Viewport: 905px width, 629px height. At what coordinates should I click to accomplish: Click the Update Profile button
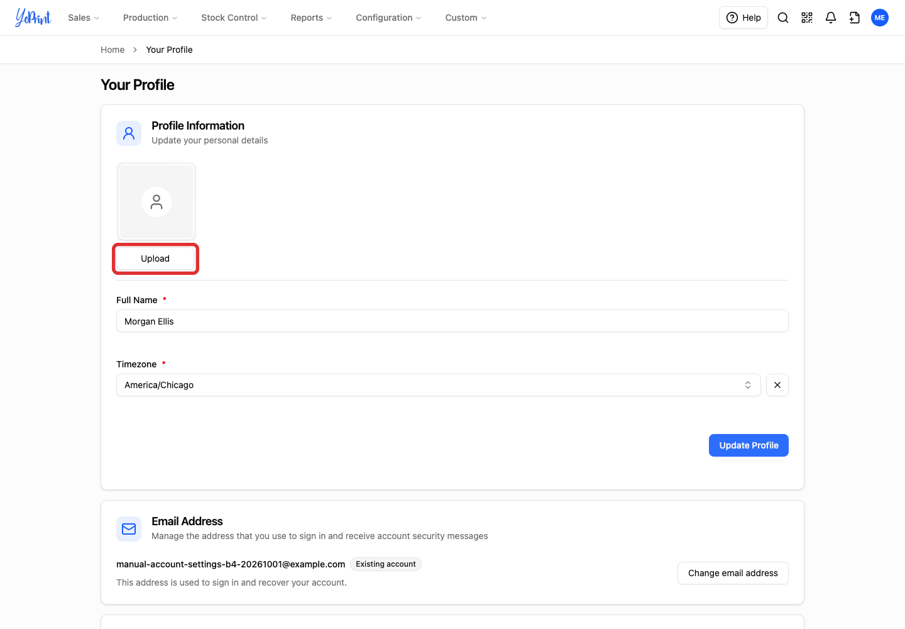[749, 445]
